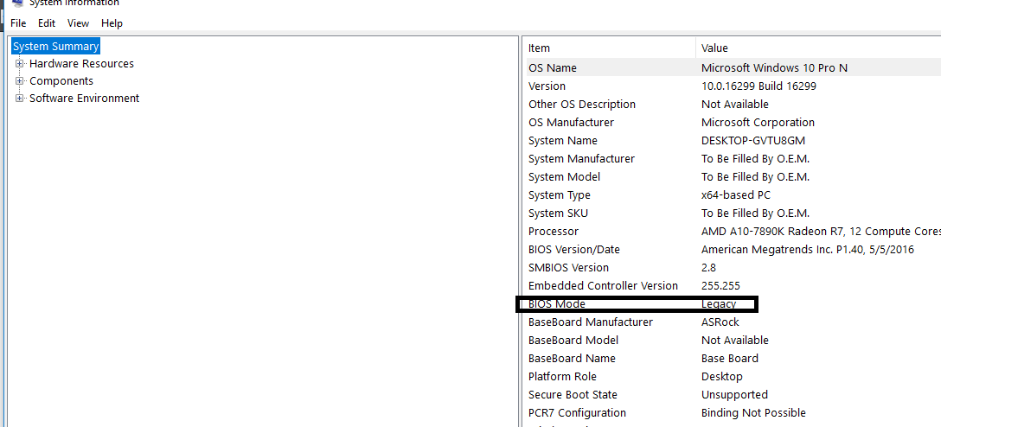
Task: Select the OS Name row
Action: coord(733,67)
